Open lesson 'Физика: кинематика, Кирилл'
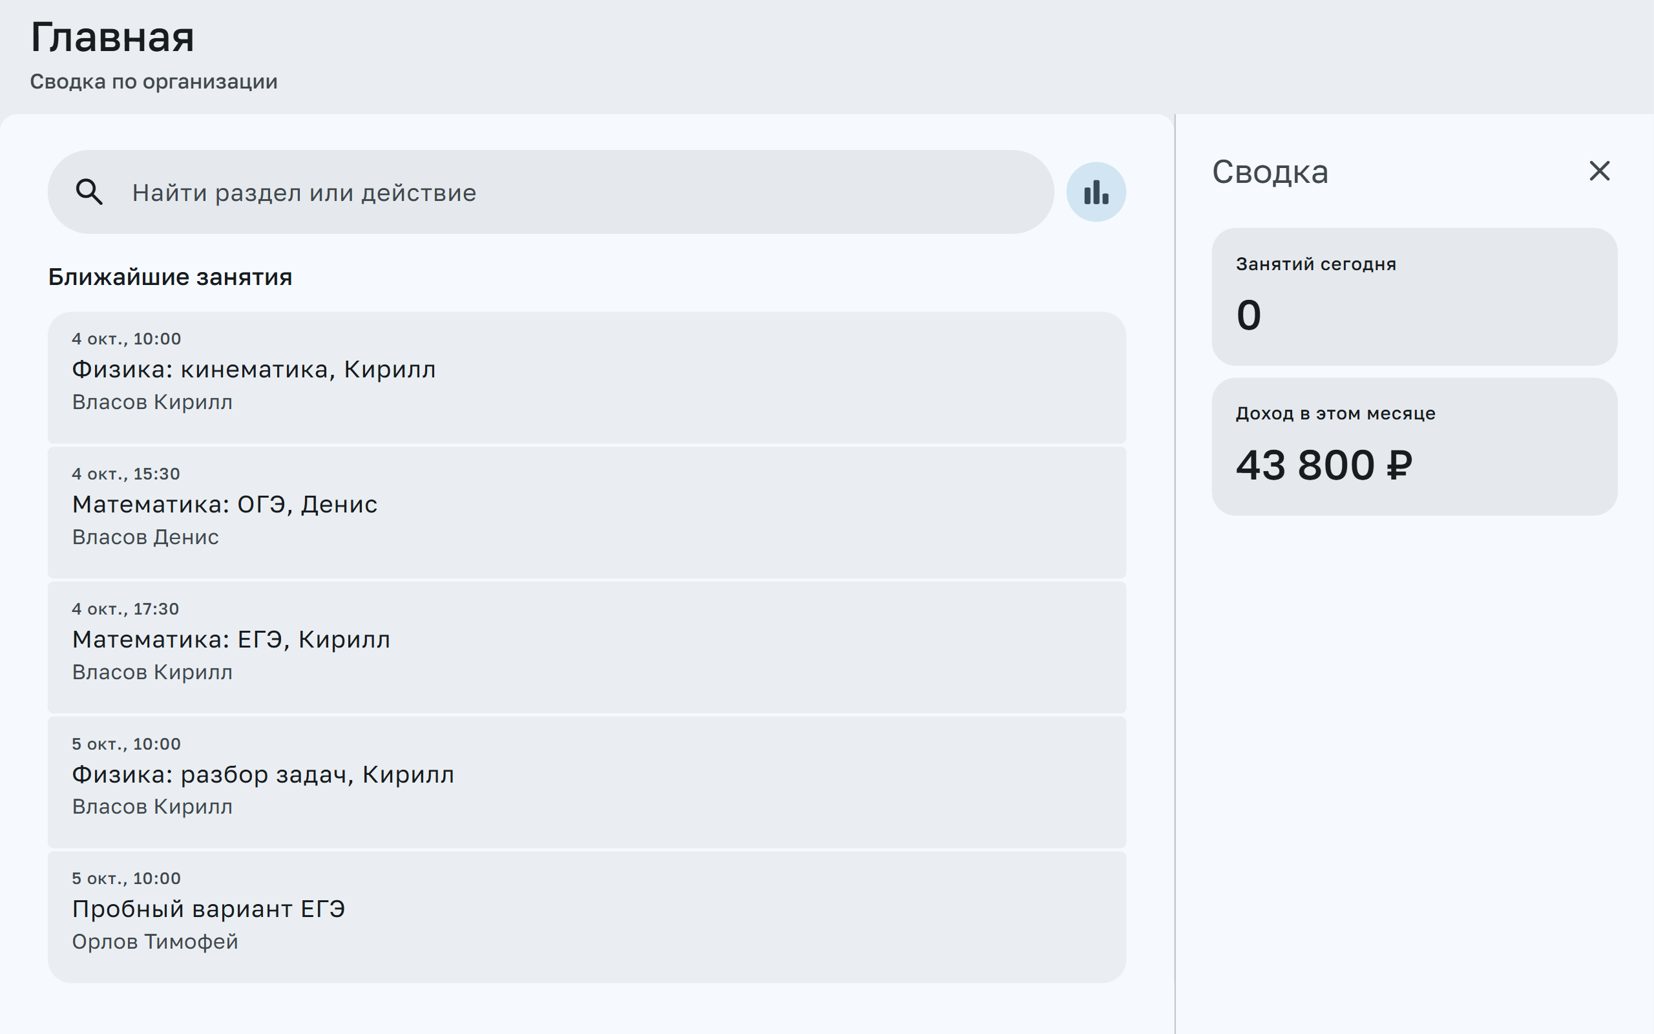The width and height of the screenshot is (1654, 1034). pyautogui.click(x=587, y=377)
